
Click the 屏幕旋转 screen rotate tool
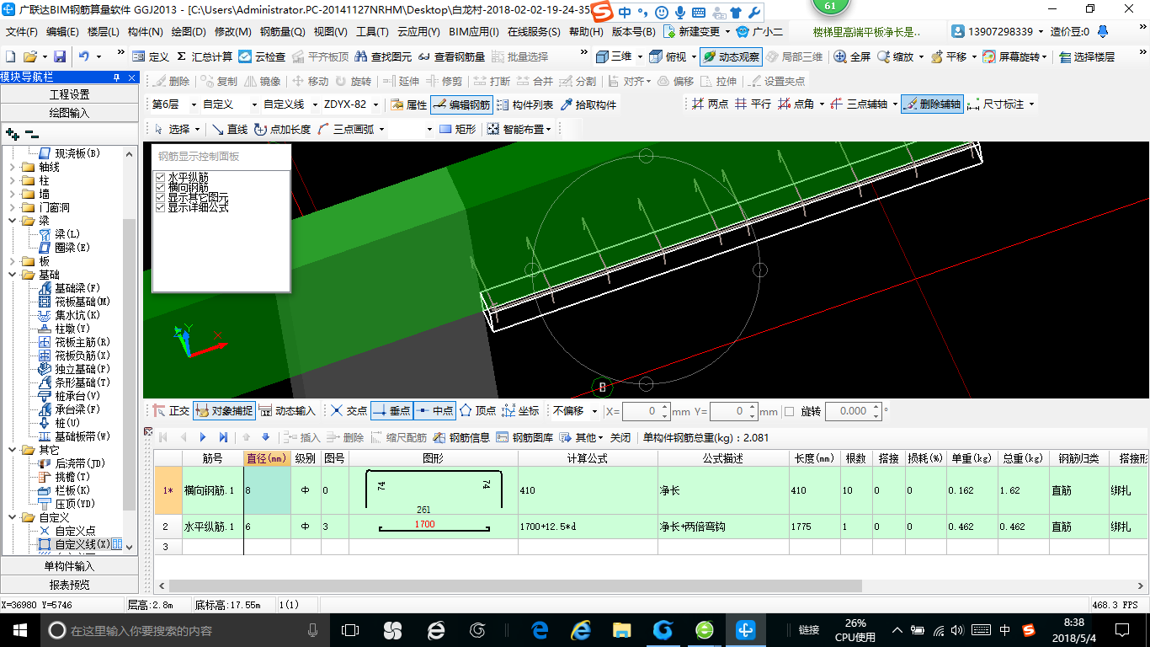point(1015,56)
